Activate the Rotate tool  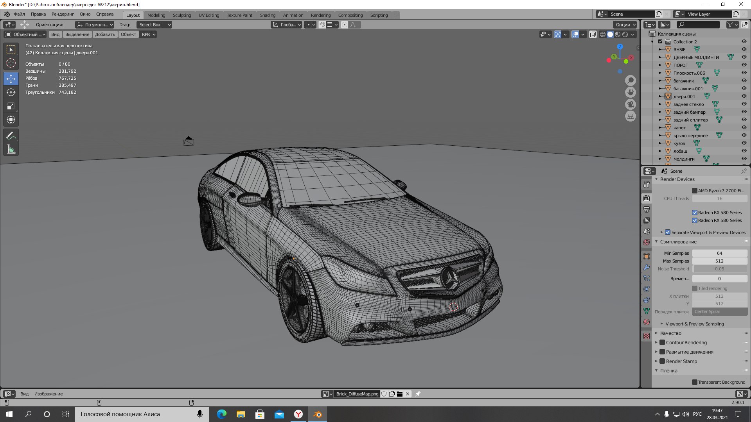11,92
